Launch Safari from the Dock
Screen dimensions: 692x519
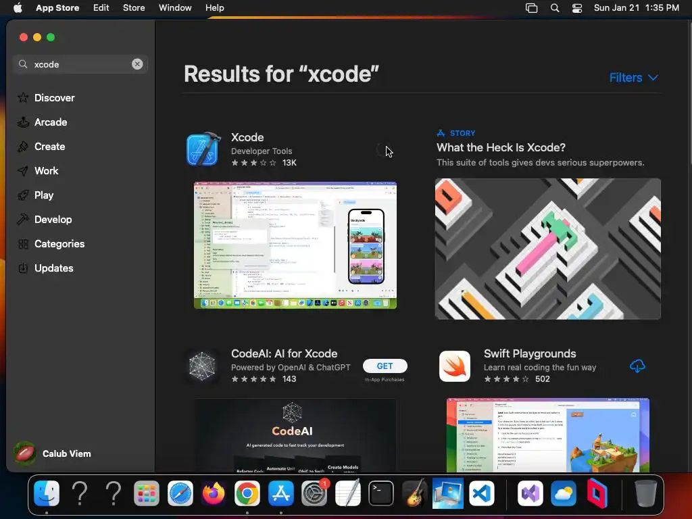click(x=180, y=493)
